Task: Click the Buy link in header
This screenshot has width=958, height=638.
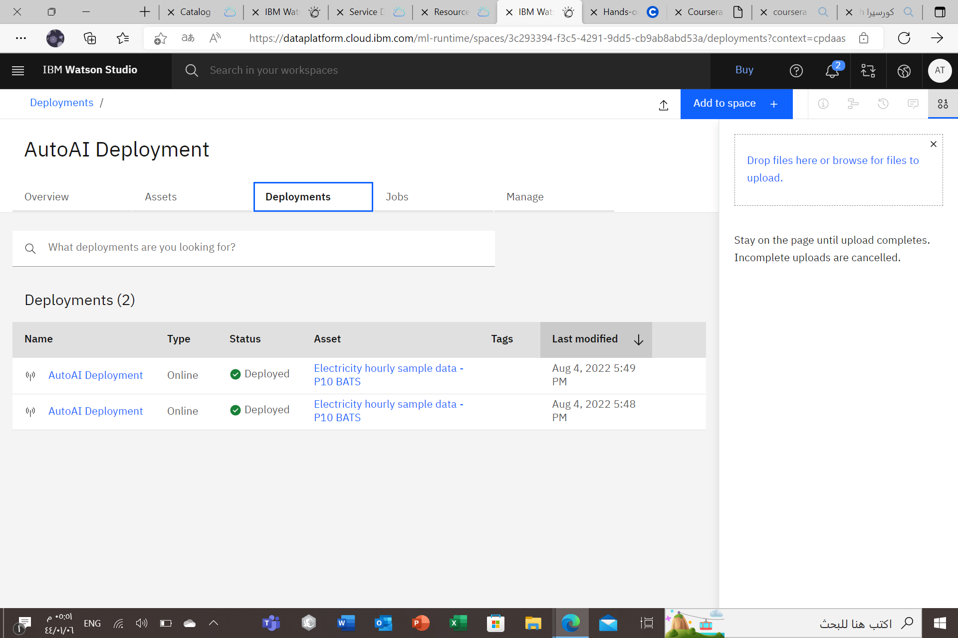Action: tap(744, 70)
